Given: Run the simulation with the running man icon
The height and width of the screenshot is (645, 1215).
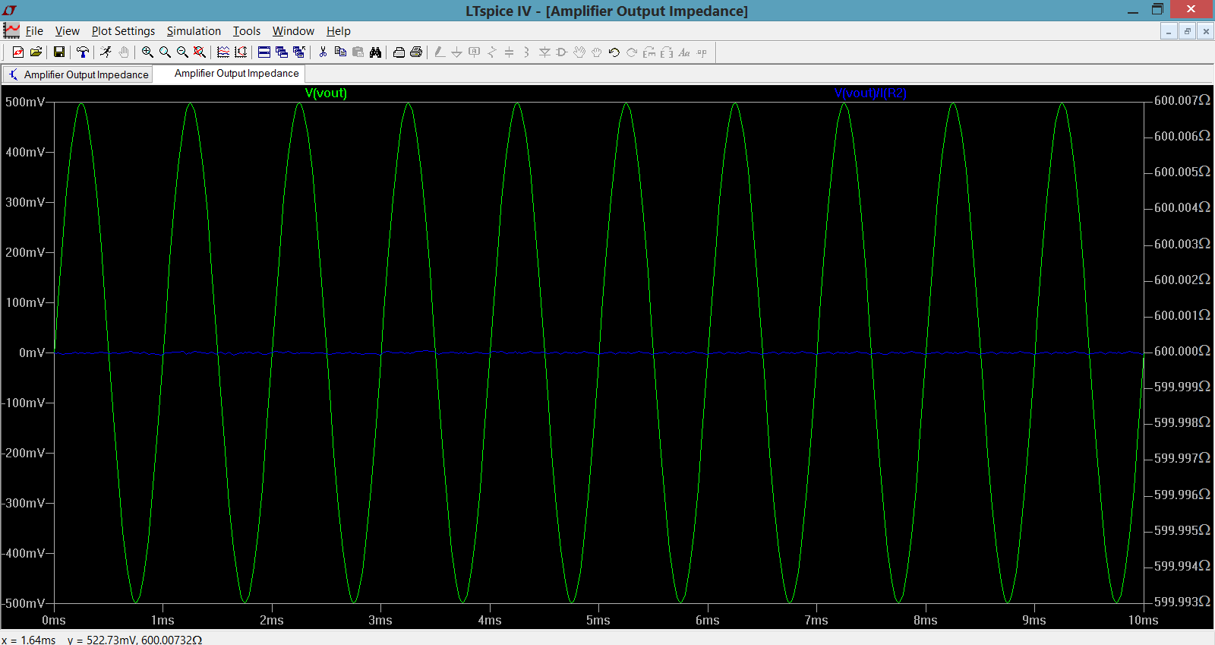Looking at the screenshot, I should click(x=106, y=52).
